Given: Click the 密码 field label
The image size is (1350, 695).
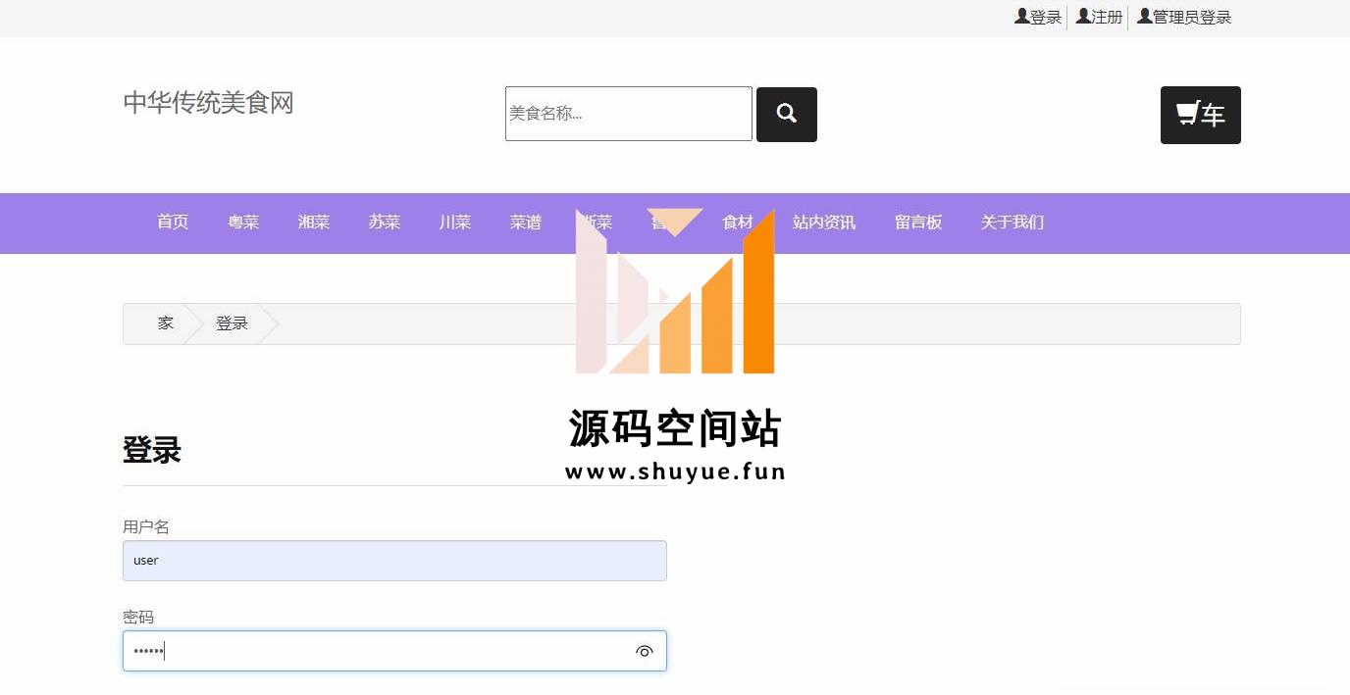Looking at the screenshot, I should [x=138, y=618].
